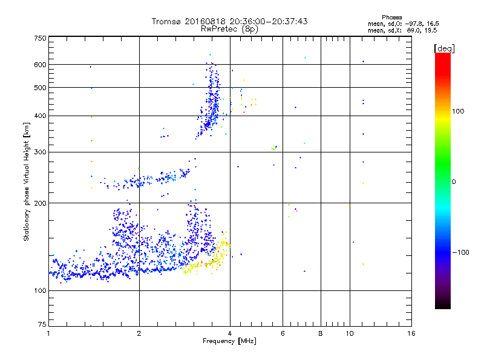
Task: Click the x-axis tick label '2'
Action: [x=139, y=333]
